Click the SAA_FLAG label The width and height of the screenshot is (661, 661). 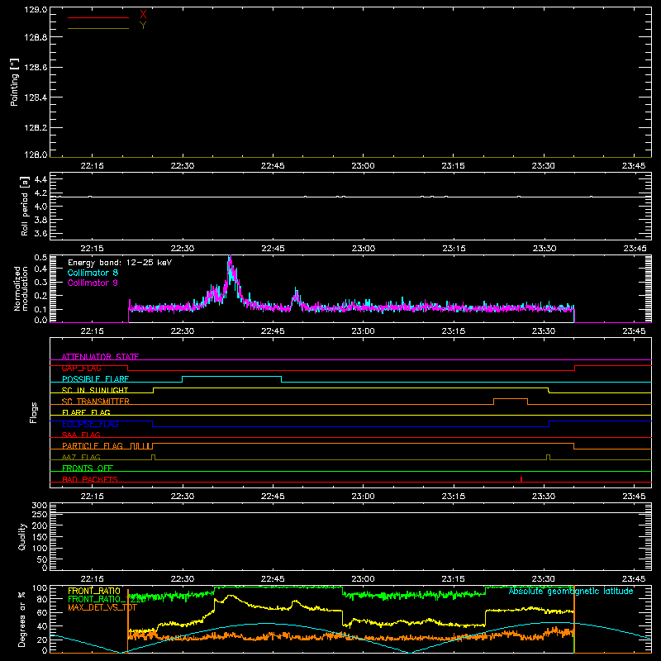81,435
